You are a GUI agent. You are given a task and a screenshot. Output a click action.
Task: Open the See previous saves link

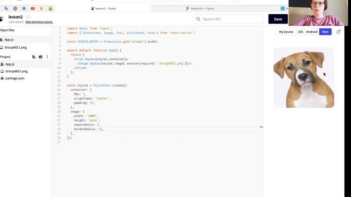(x=39, y=22)
